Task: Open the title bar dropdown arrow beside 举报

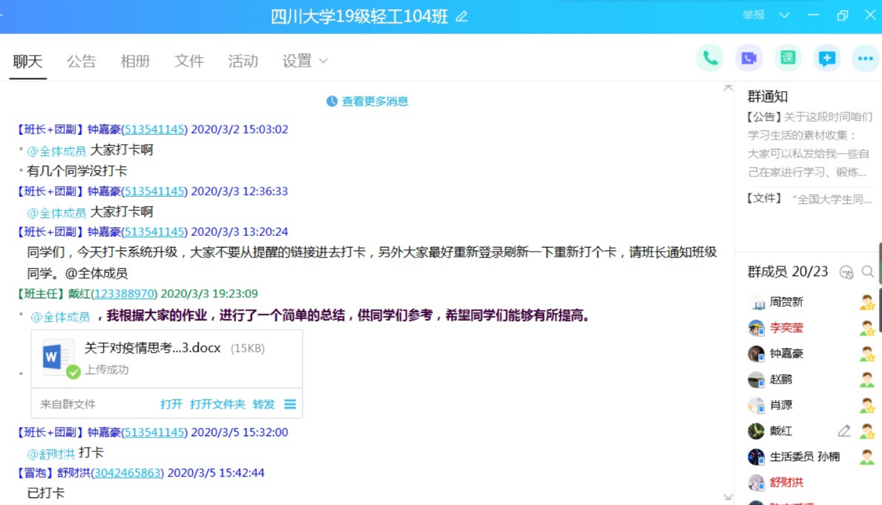Action: [x=784, y=15]
